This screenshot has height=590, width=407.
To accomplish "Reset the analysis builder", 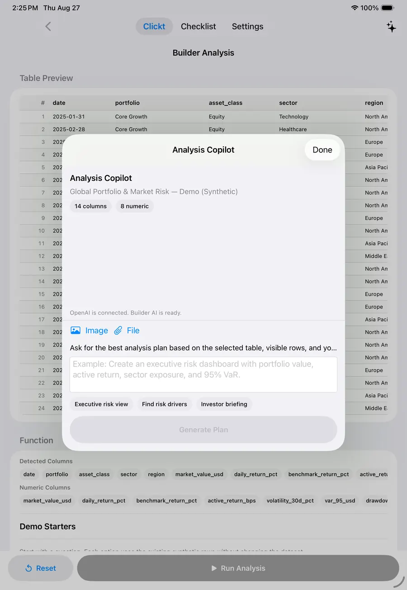I will click(41, 568).
